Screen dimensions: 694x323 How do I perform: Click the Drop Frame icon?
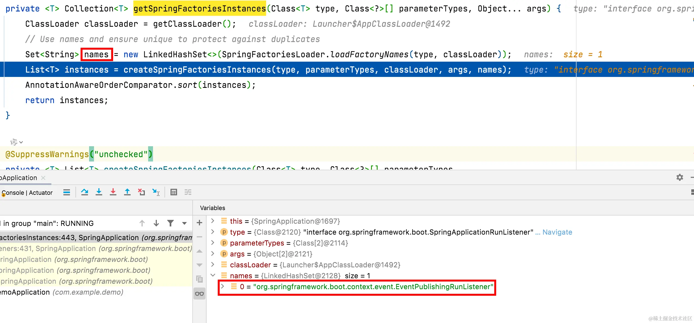(141, 192)
